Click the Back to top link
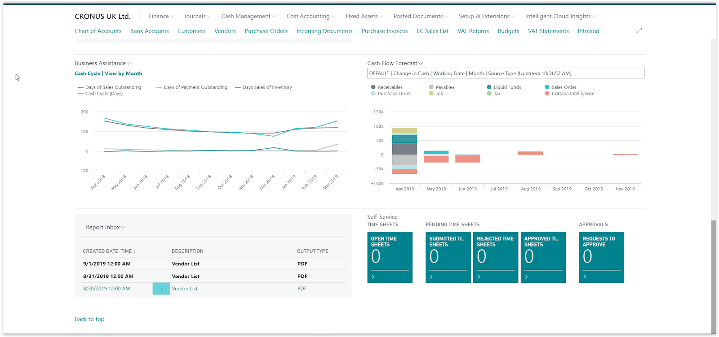The height and width of the screenshot is (337, 719). pyautogui.click(x=89, y=319)
